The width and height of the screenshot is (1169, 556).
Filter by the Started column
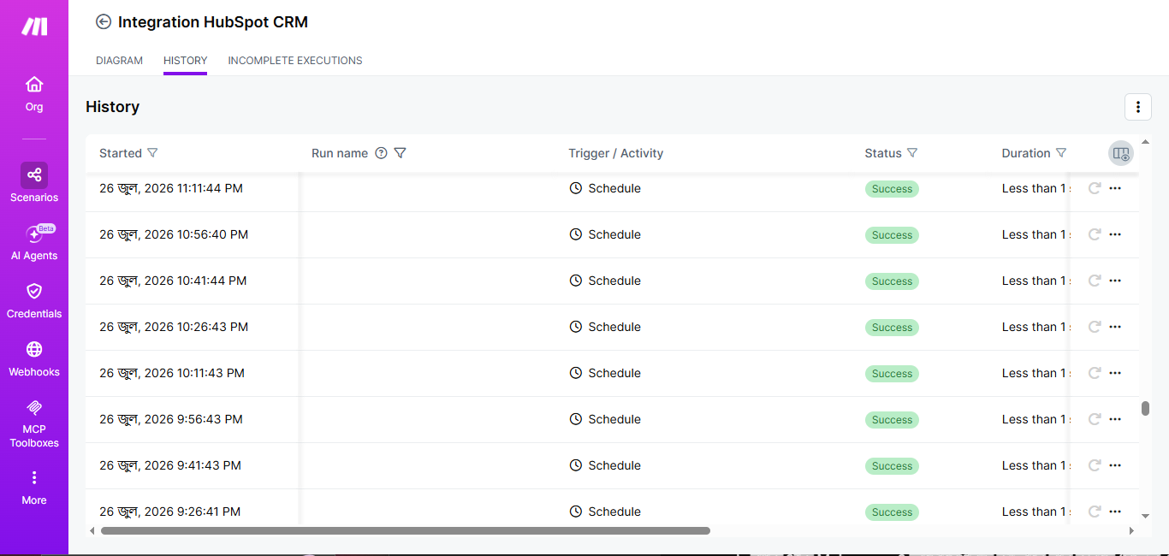[152, 153]
